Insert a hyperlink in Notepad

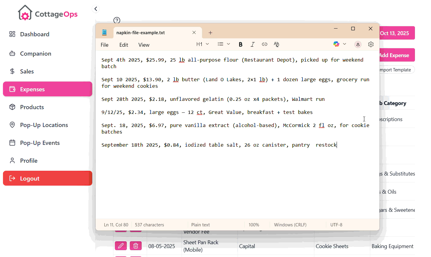[x=264, y=44]
